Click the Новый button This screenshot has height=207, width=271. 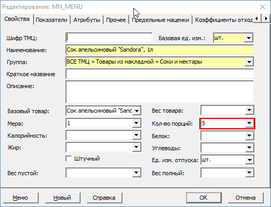(62, 198)
